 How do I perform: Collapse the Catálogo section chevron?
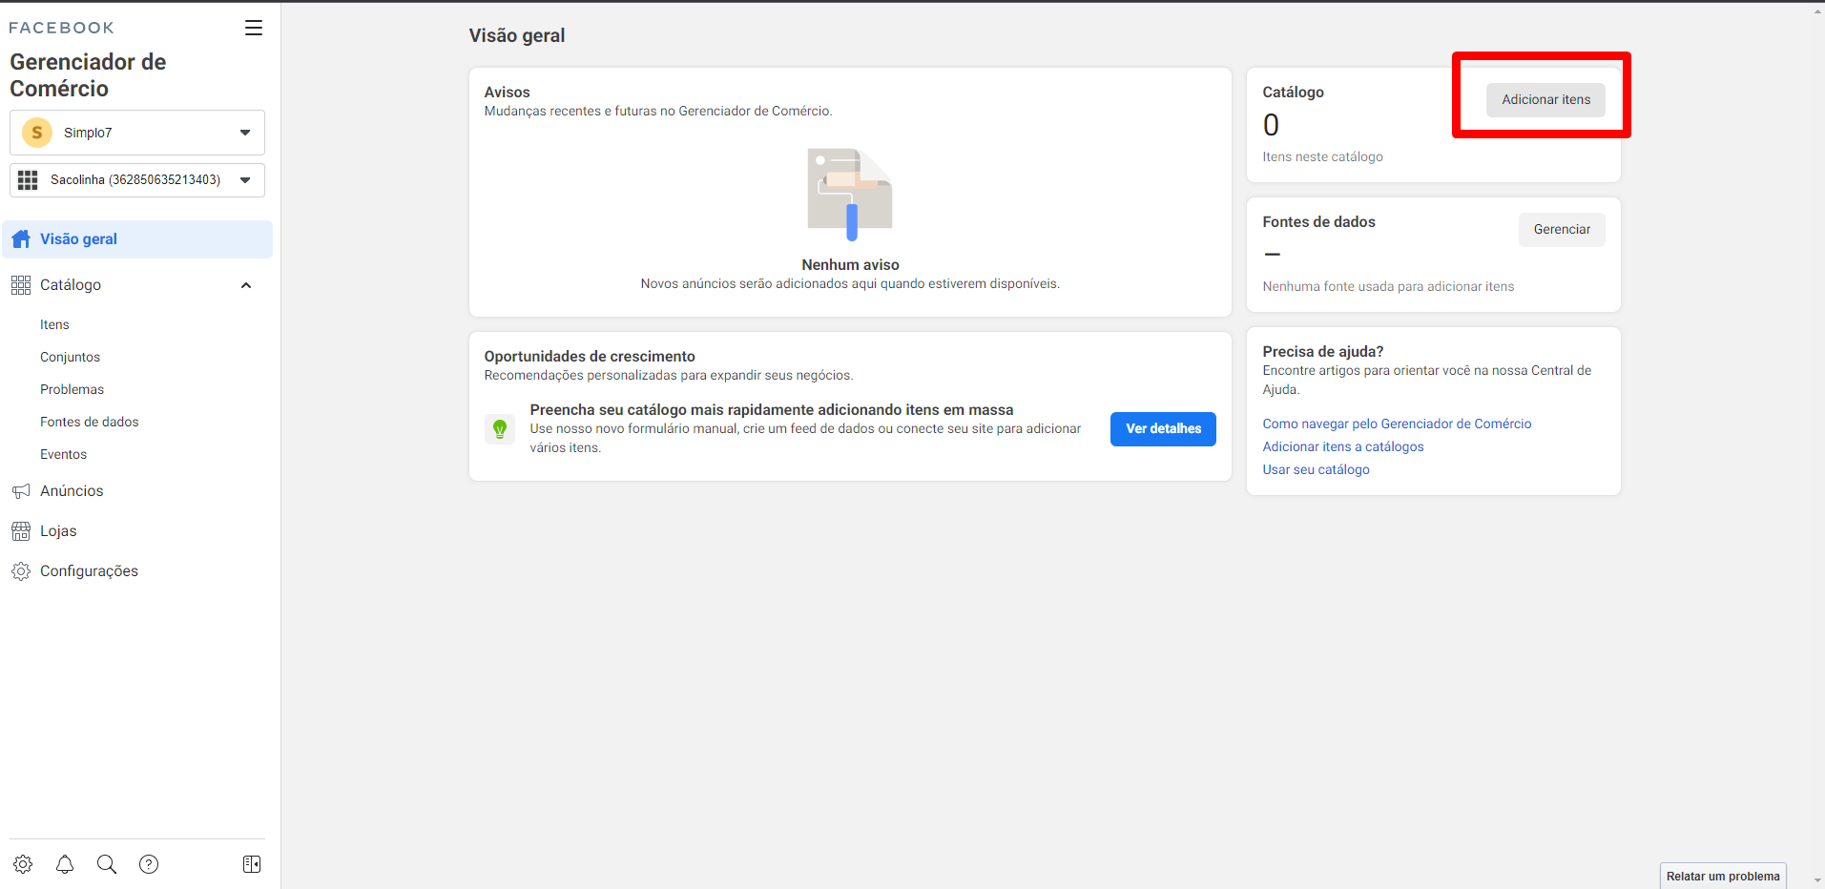pos(246,285)
